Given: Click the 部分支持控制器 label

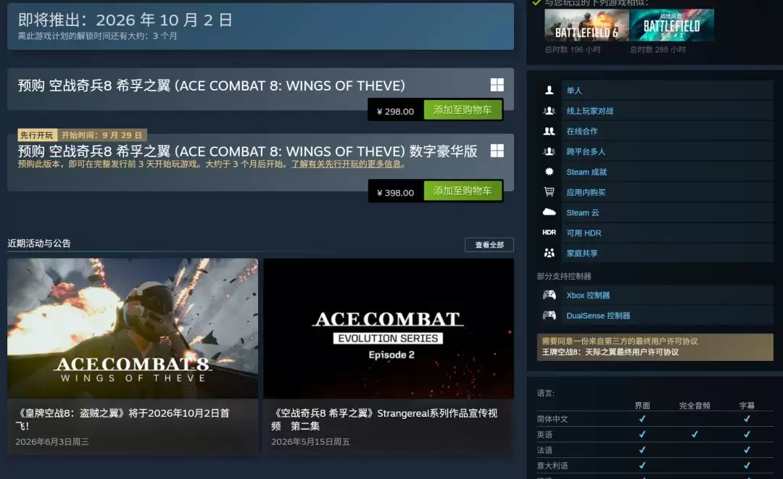Looking at the screenshot, I should [564, 276].
